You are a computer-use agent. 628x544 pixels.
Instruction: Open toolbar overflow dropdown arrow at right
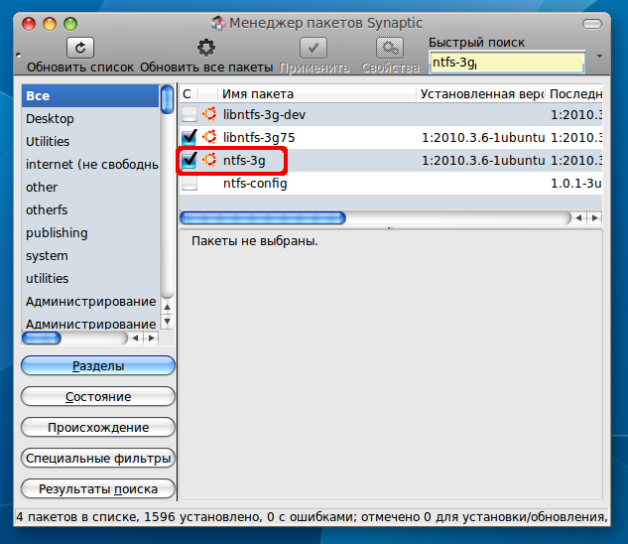pos(599,57)
